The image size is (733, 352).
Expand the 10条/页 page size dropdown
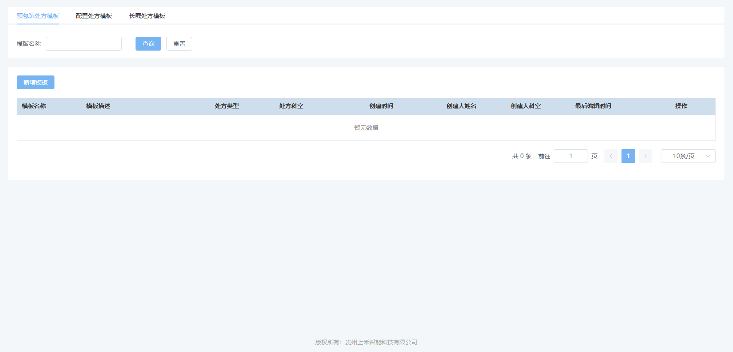coord(688,156)
